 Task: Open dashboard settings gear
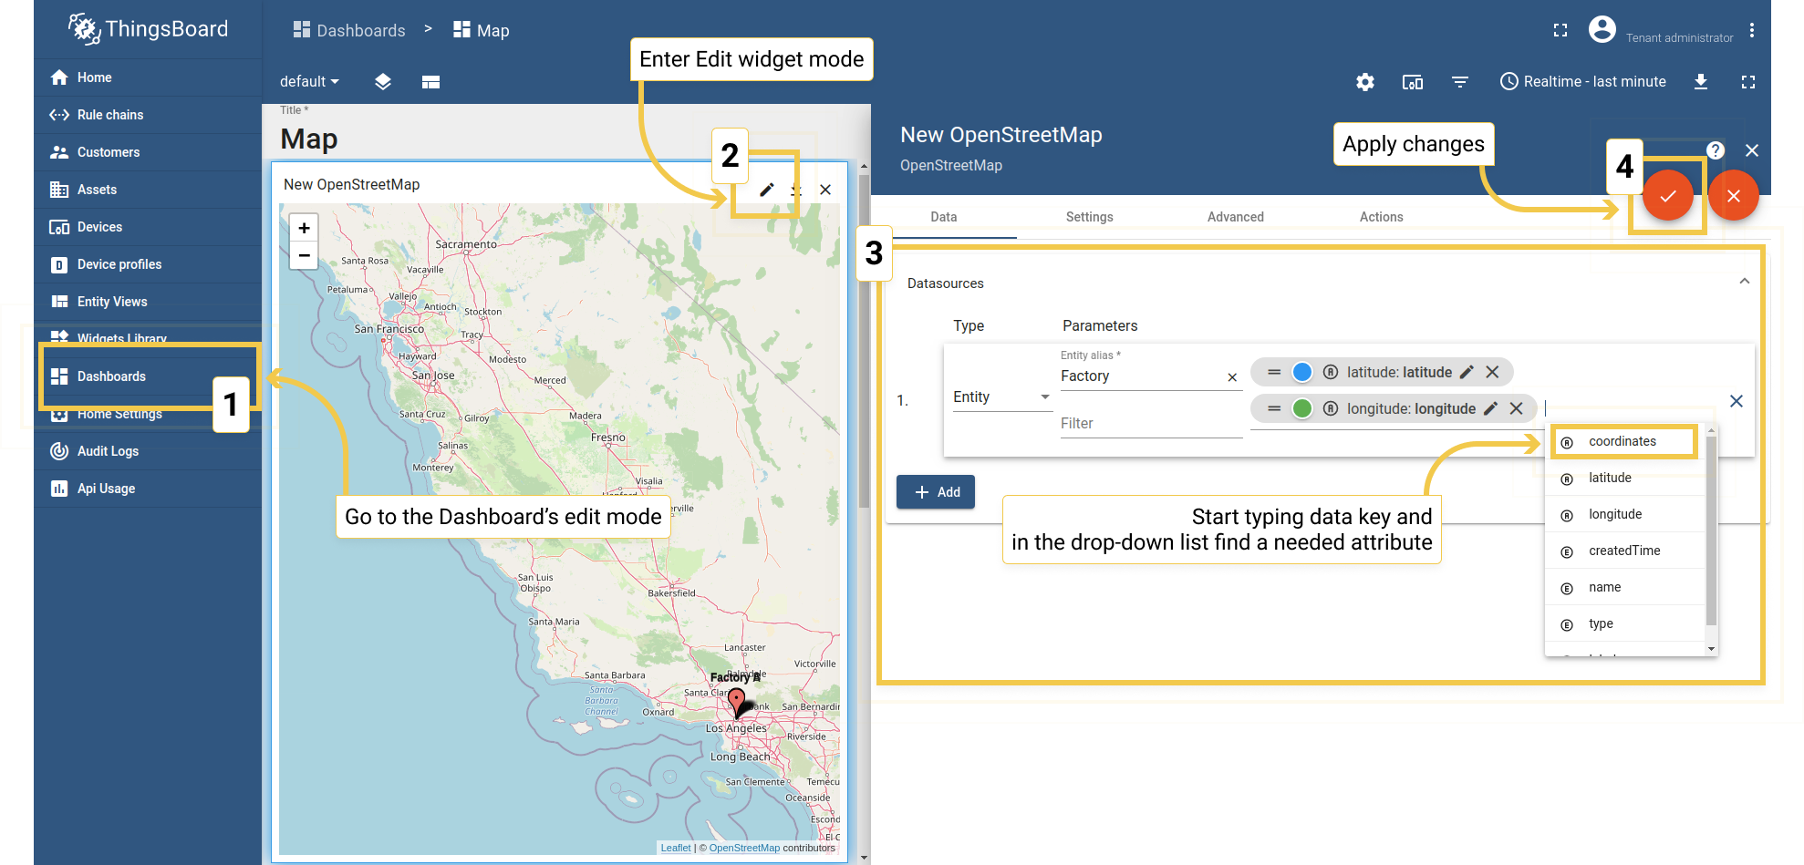pyautogui.click(x=1364, y=82)
